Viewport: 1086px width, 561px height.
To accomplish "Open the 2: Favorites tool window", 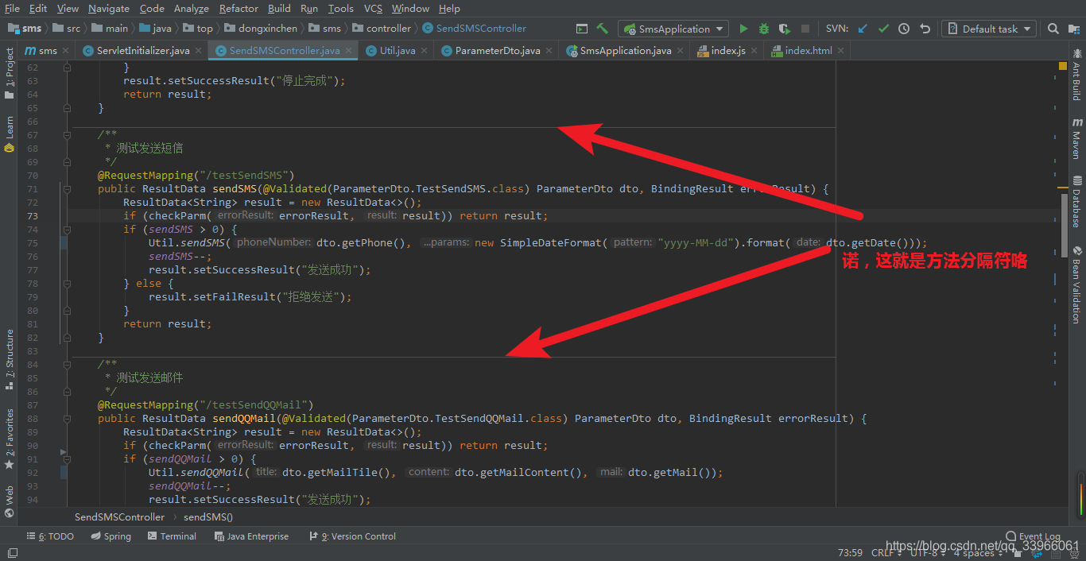I will tap(9, 439).
